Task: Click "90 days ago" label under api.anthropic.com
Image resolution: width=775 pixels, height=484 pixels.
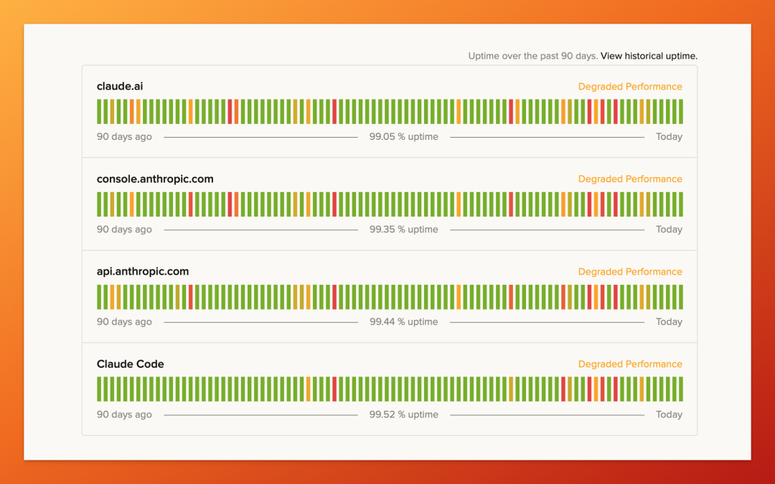Action: [124, 321]
